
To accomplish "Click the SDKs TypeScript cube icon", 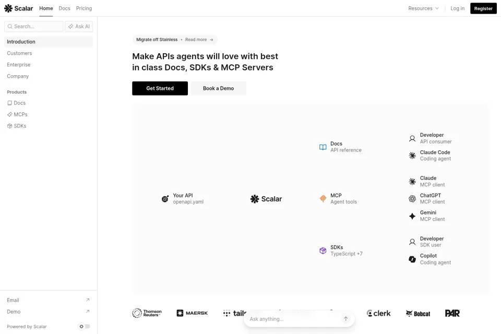I will click(x=323, y=250).
